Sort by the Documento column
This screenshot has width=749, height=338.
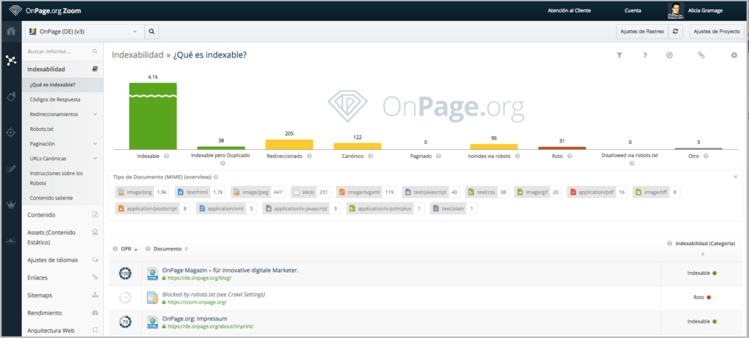(x=170, y=249)
